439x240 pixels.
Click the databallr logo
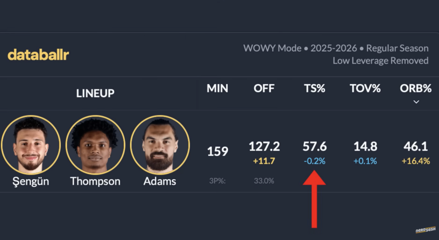coord(38,55)
